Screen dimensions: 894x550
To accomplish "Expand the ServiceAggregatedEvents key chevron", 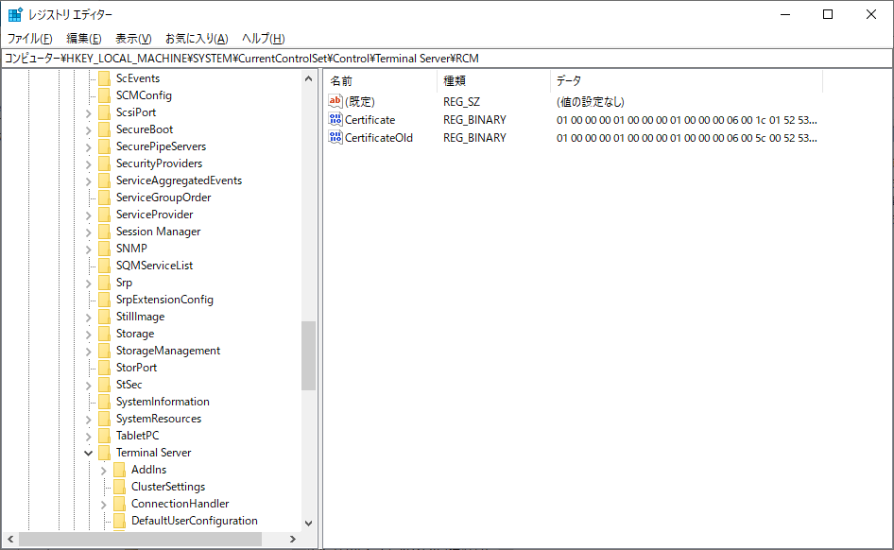I will [x=89, y=181].
